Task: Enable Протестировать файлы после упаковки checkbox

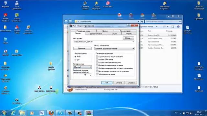Action: (x=97, y=71)
